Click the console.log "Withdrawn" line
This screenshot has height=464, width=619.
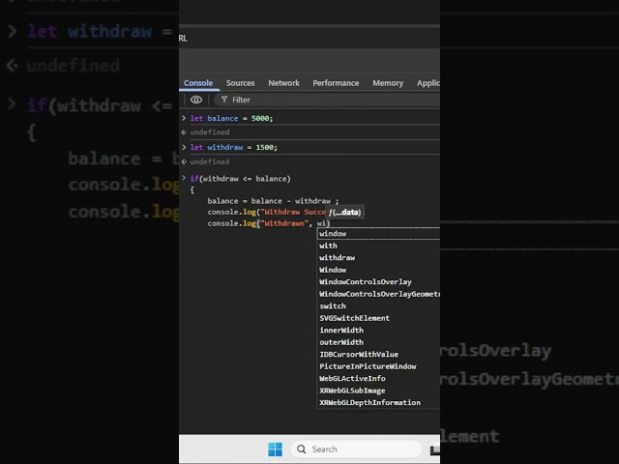click(269, 223)
